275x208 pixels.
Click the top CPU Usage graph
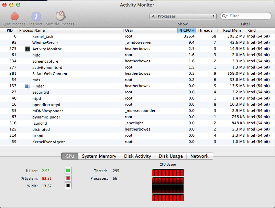tap(168, 173)
